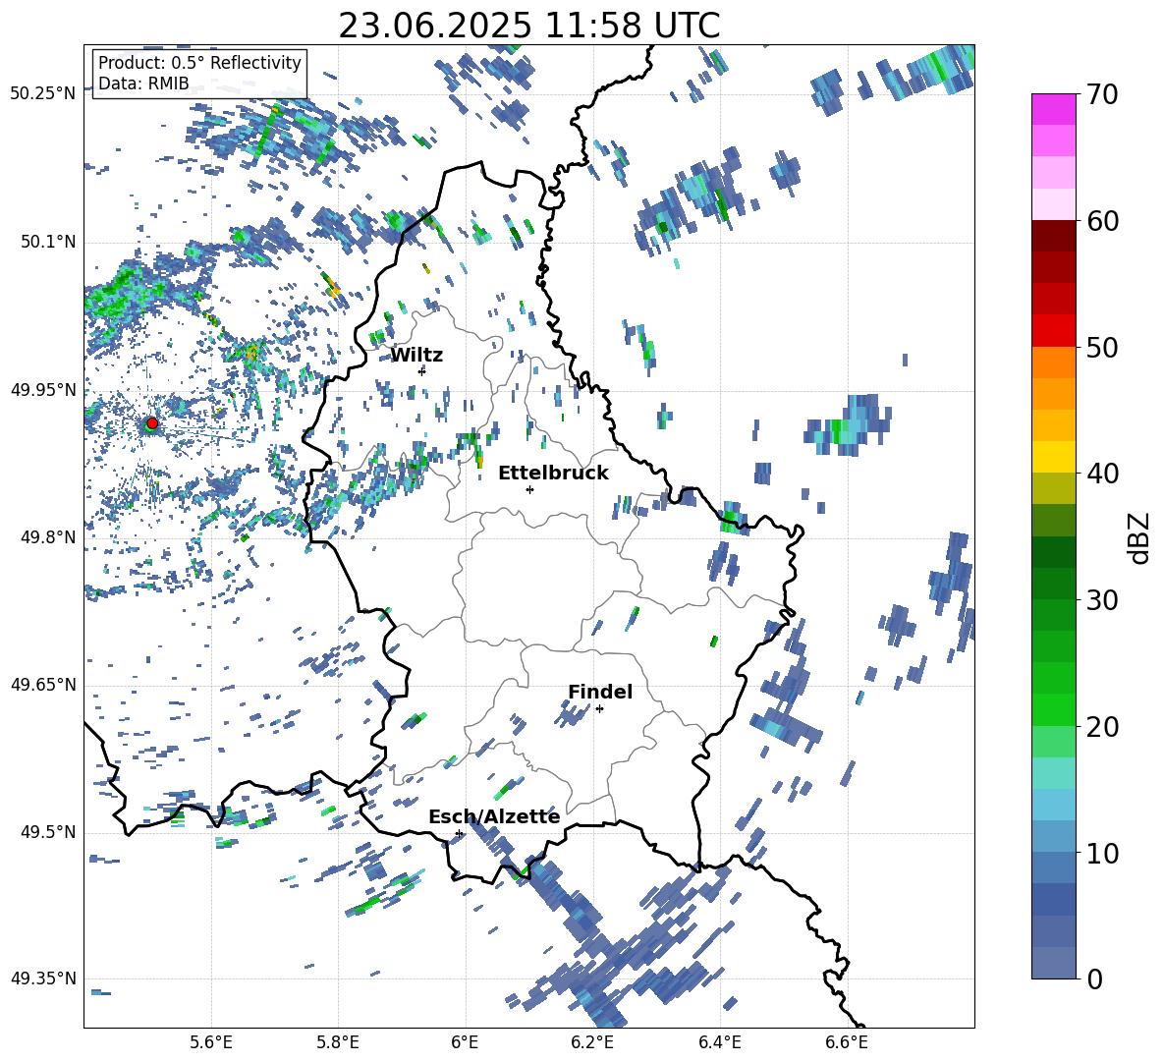This screenshot has width=1163, height=1062.
Task: Pick the red swatch just above 50 dBZ
Action: tap(1053, 331)
